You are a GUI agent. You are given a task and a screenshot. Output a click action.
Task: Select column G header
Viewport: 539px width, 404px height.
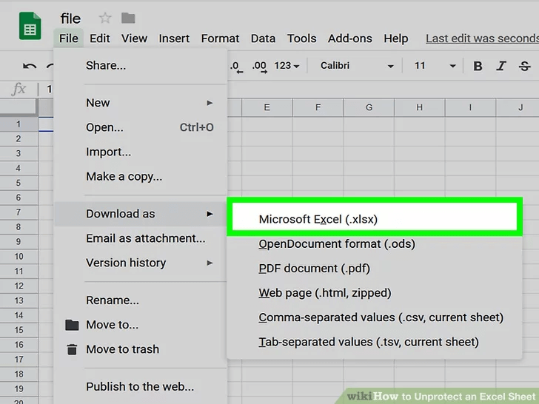pyautogui.click(x=369, y=107)
